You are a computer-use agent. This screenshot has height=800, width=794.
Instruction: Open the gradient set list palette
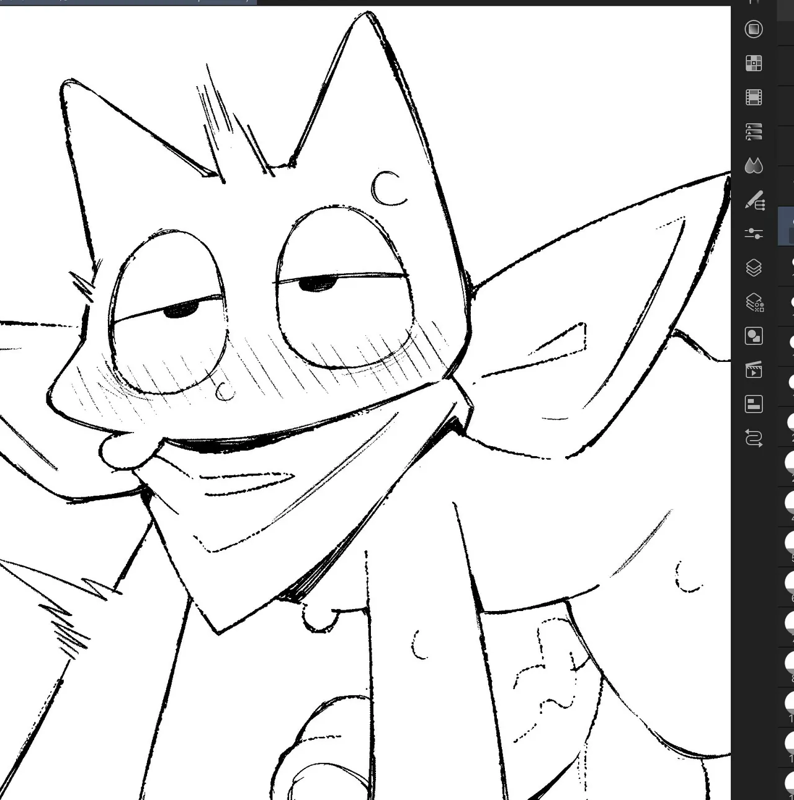pos(754,131)
